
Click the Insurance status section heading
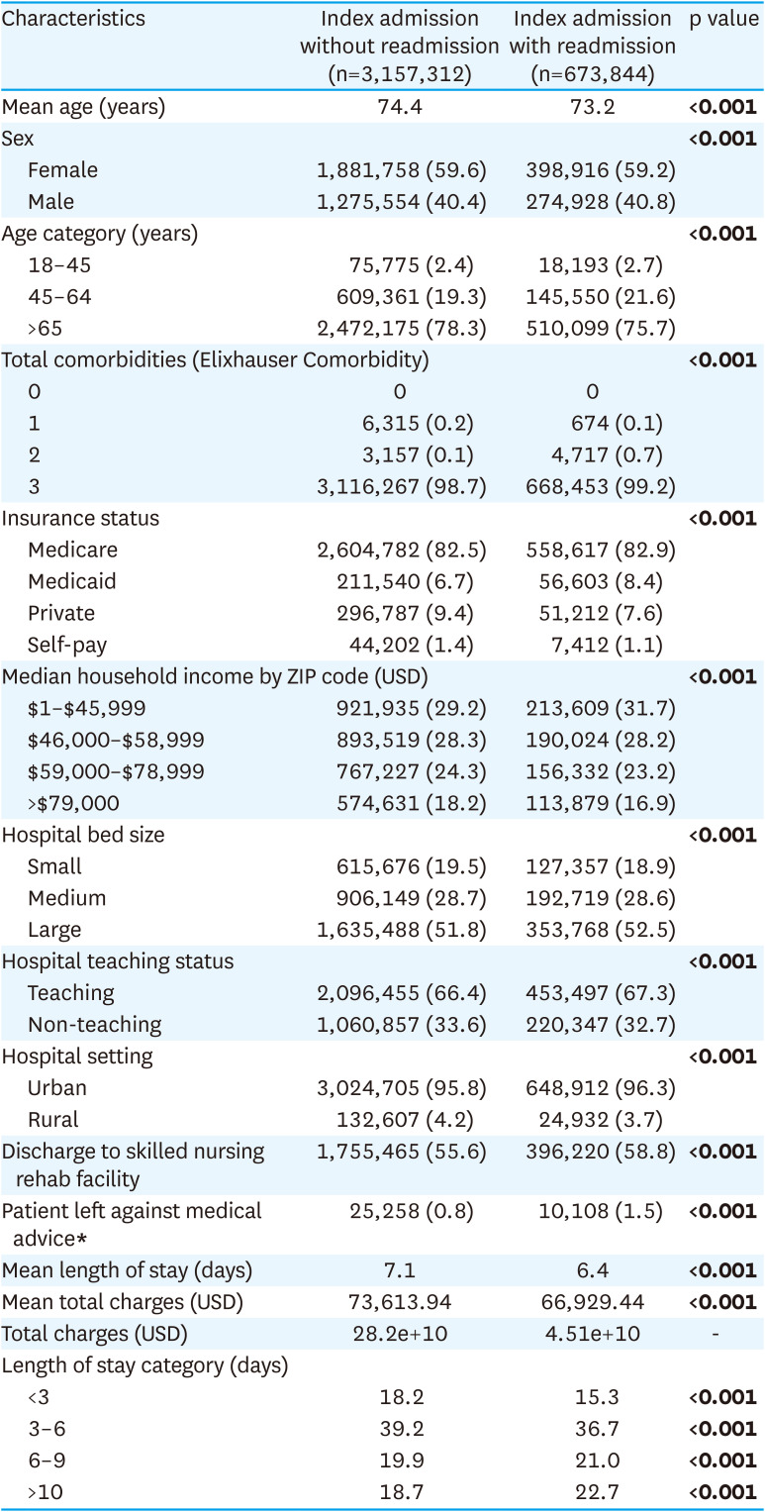(80, 518)
